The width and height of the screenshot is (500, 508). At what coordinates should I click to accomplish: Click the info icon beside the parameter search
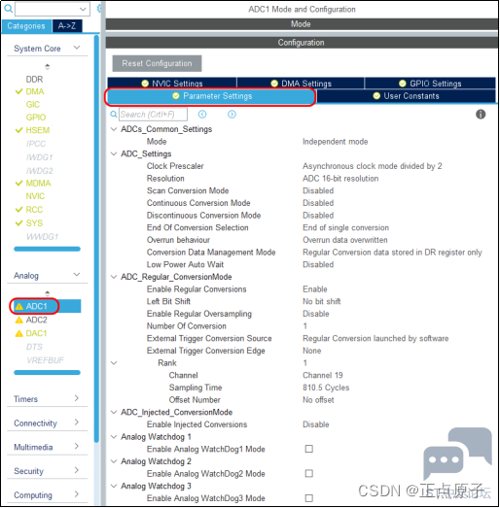[x=481, y=114]
